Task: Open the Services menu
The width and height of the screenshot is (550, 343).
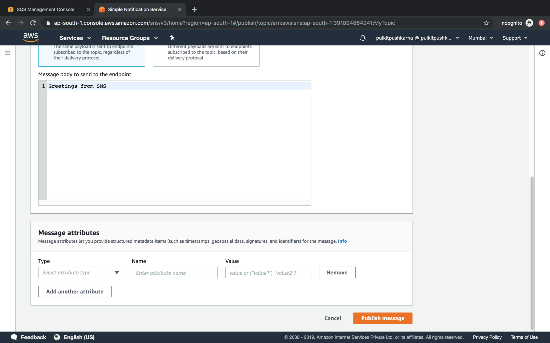Action: (x=75, y=38)
